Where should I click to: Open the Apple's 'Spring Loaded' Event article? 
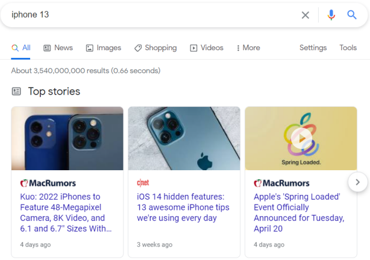point(299,213)
